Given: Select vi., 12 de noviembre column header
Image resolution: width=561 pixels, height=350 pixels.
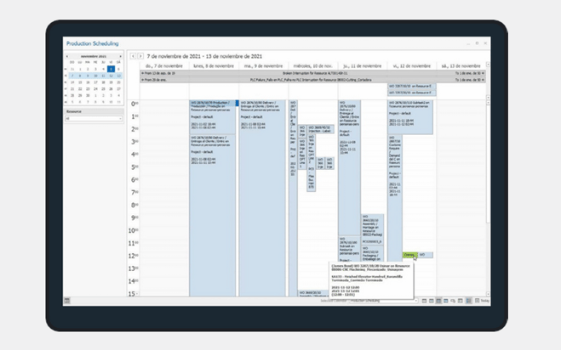Looking at the screenshot, I should point(413,65).
